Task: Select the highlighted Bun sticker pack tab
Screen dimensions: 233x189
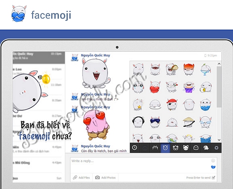Action: click(165, 148)
